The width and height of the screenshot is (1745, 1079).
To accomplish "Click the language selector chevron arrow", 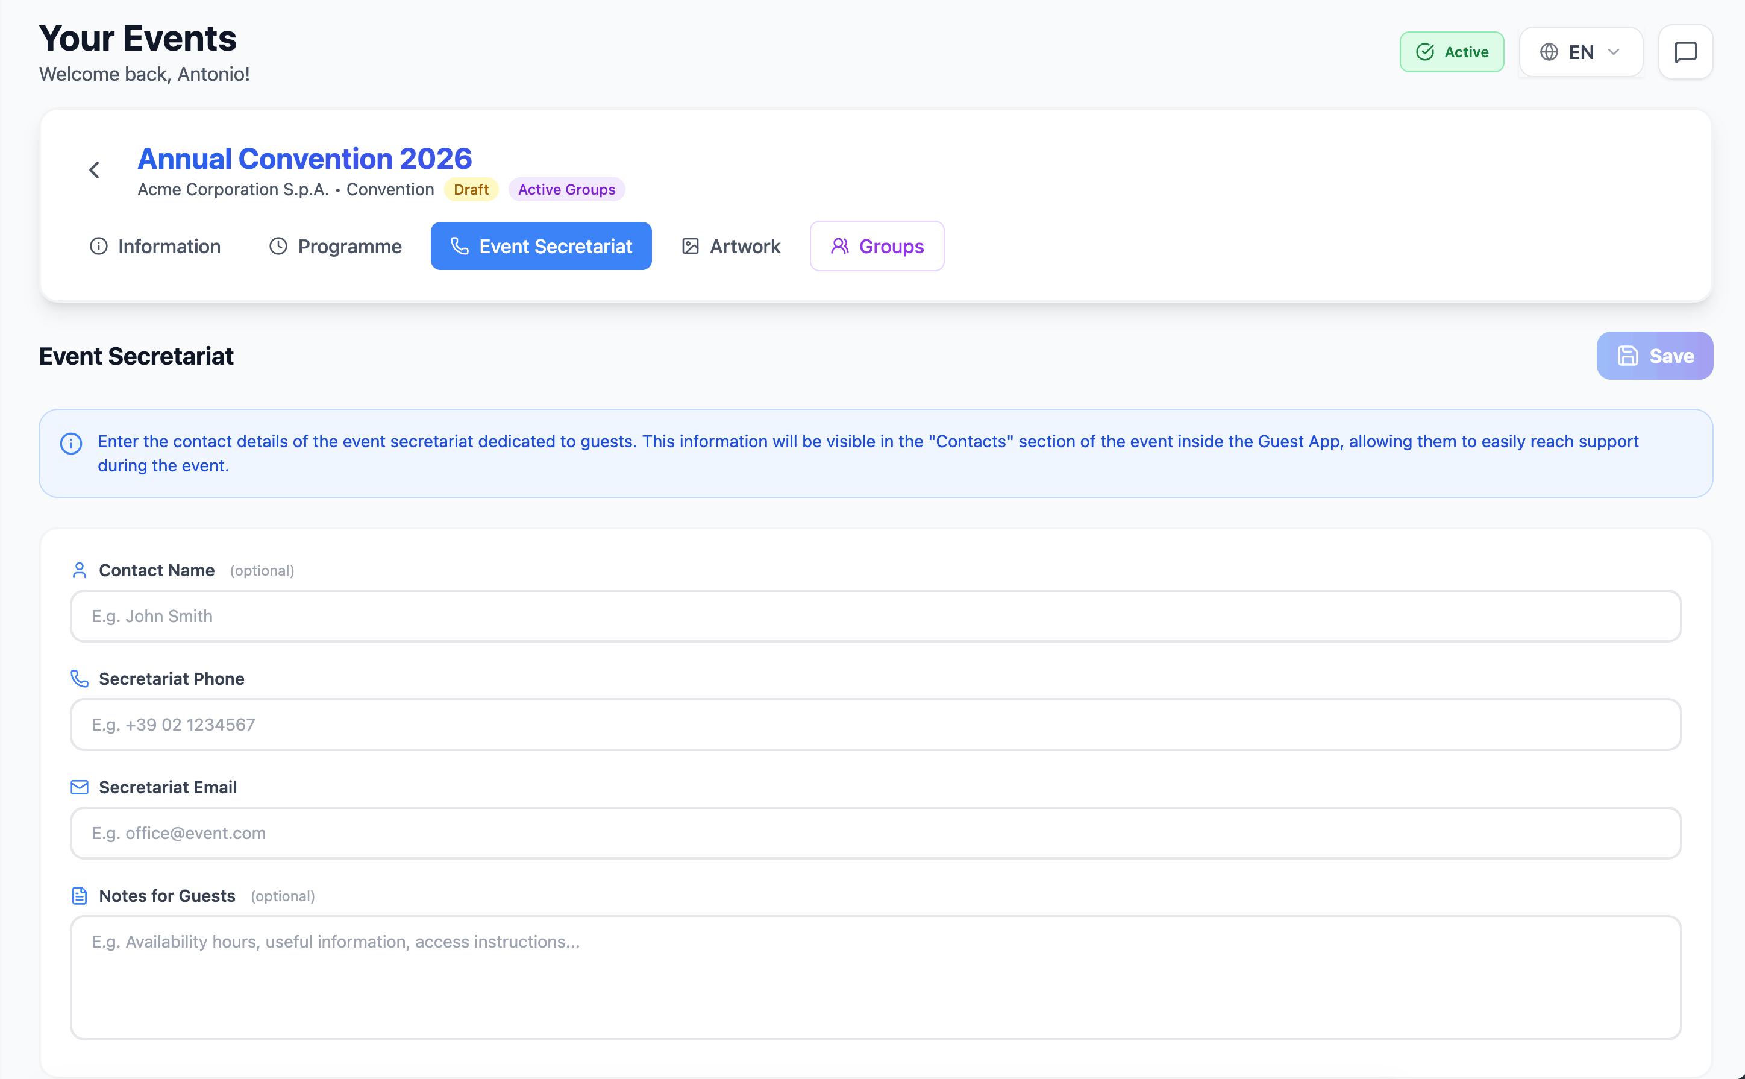I will (1614, 52).
